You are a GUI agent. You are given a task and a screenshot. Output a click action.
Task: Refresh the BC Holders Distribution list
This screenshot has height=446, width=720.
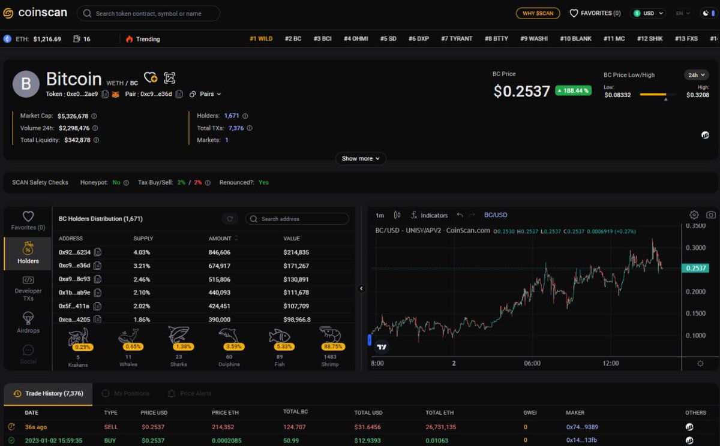(x=230, y=219)
